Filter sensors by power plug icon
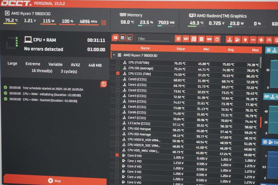This screenshot has width=278, height=185. [x=245, y=40]
